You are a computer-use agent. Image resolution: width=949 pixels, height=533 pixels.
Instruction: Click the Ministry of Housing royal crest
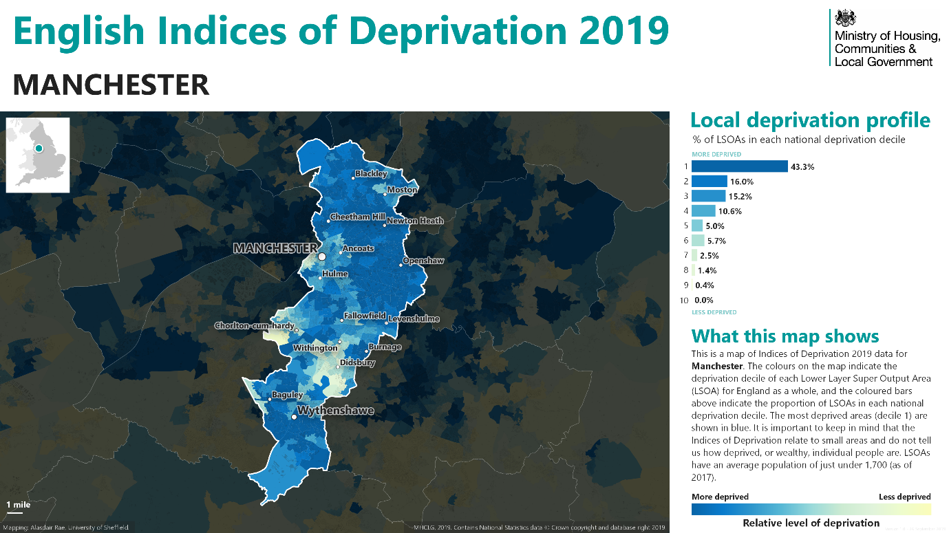click(843, 19)
